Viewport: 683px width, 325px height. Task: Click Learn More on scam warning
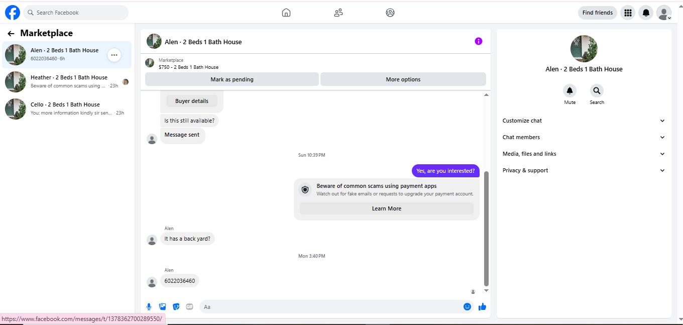[387, 208]
